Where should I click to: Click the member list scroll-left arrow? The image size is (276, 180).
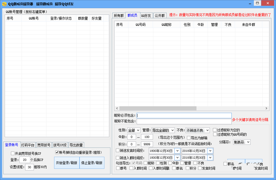click(117, 108)
